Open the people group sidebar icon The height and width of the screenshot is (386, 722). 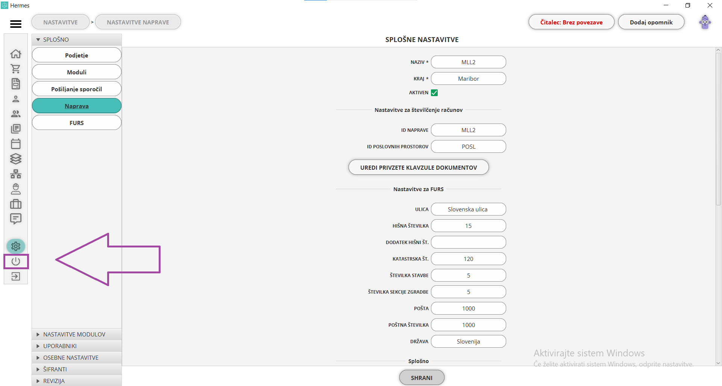coord(16,114)
